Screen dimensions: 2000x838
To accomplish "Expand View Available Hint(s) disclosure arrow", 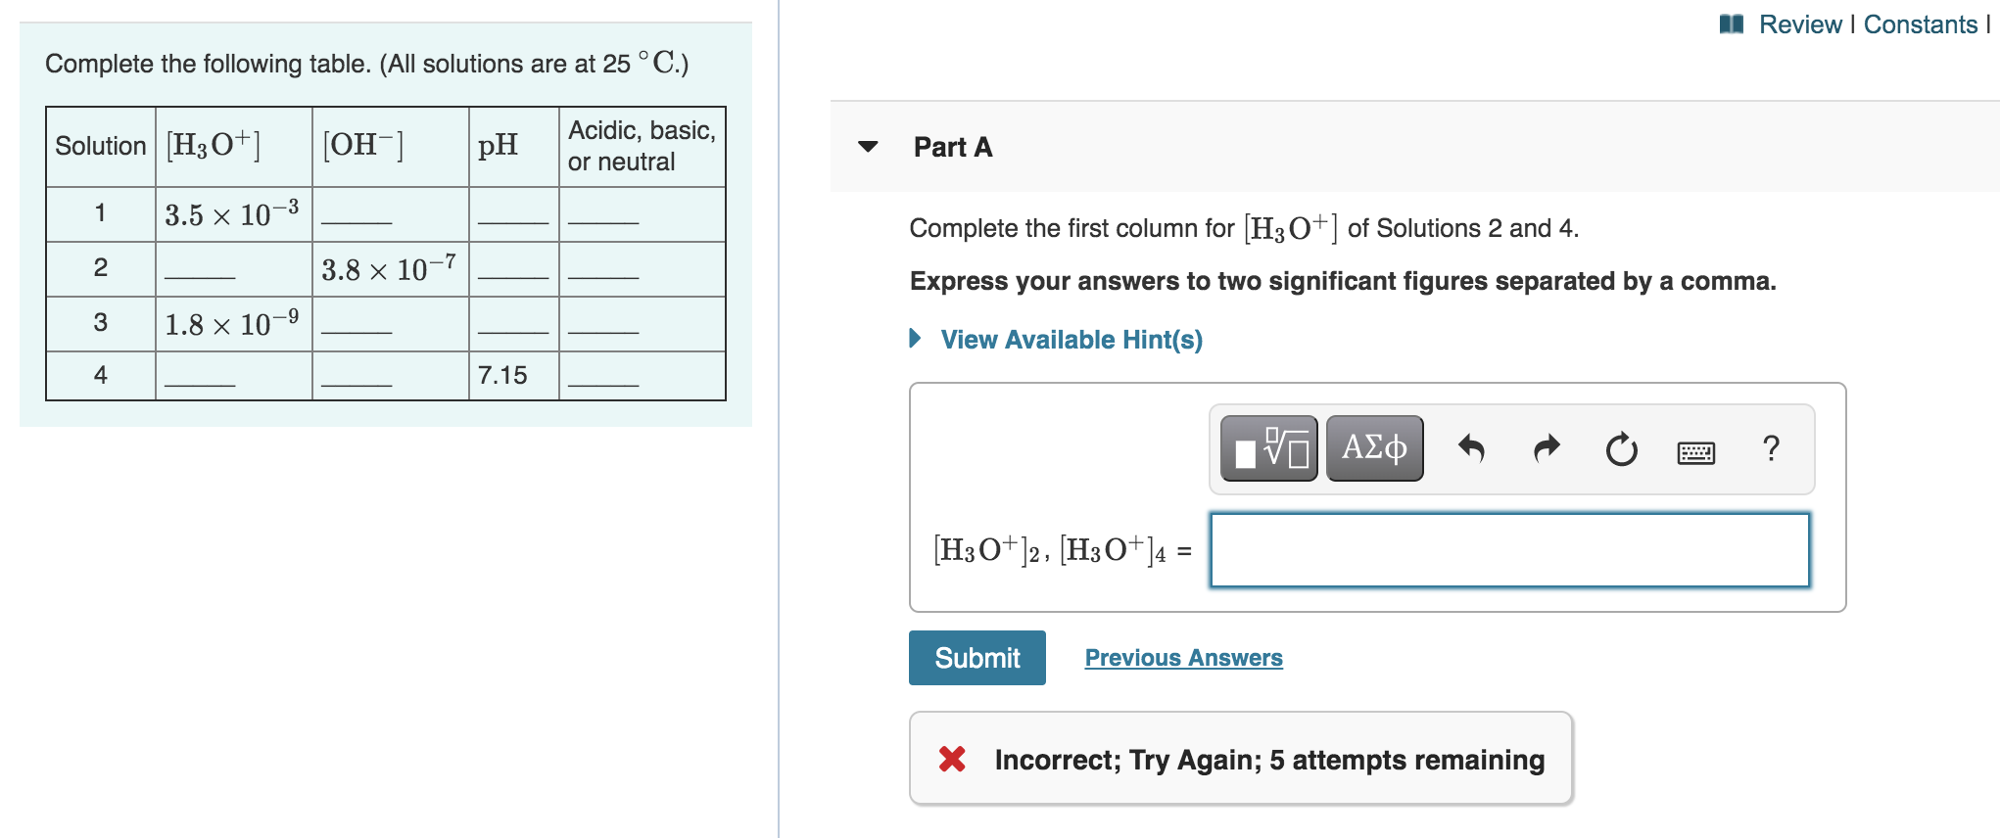I will (x=915, y=340).
